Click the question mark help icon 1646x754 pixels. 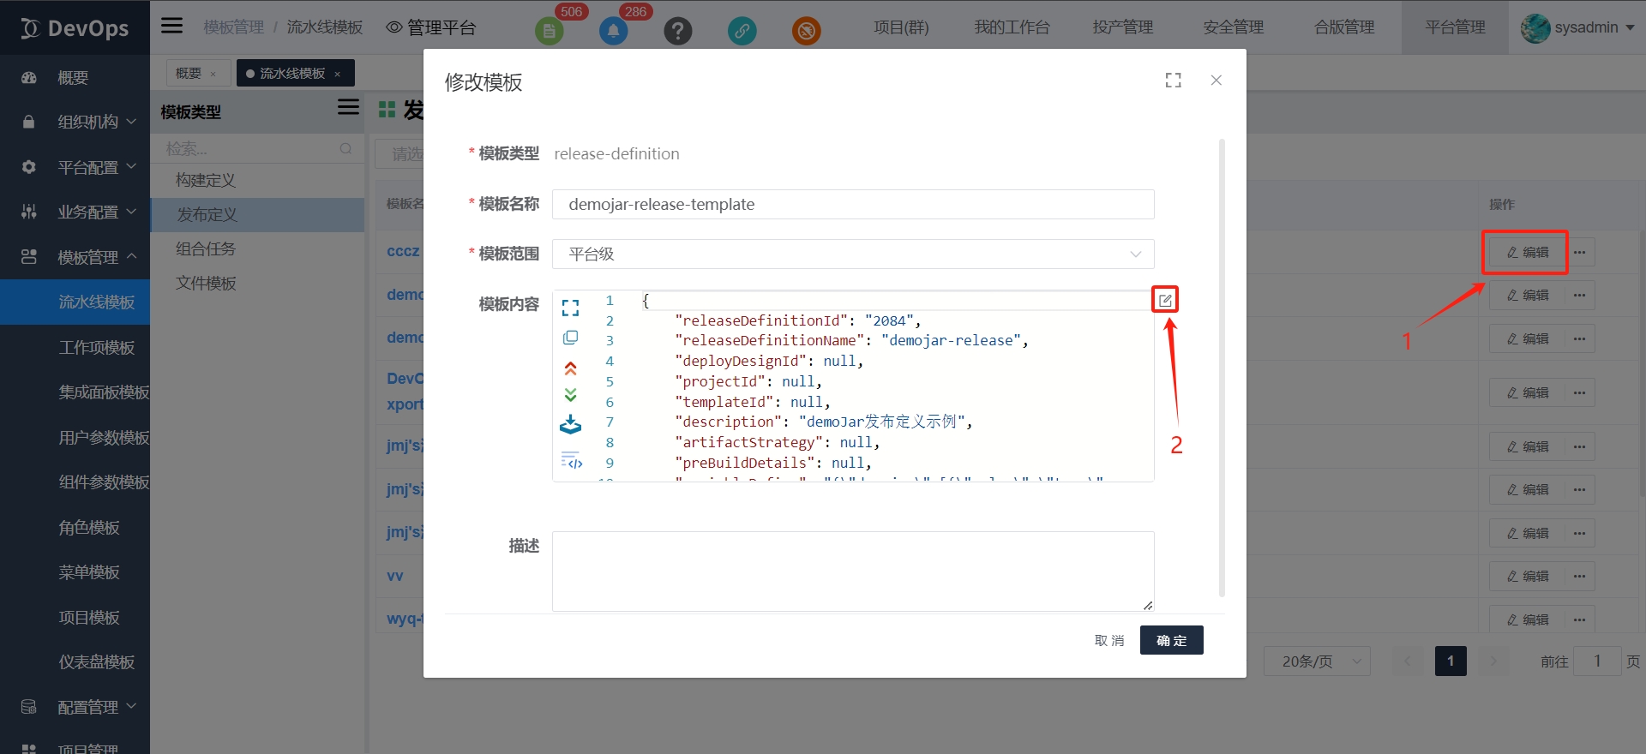pyautogui.click(x=677, y=32)
